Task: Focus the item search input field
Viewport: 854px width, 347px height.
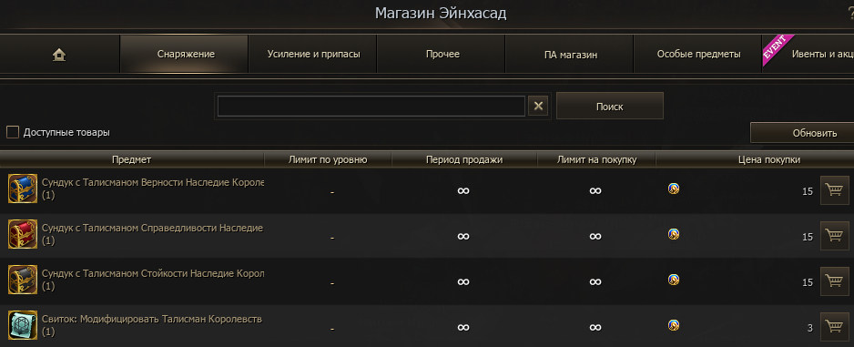Action: 371,106
